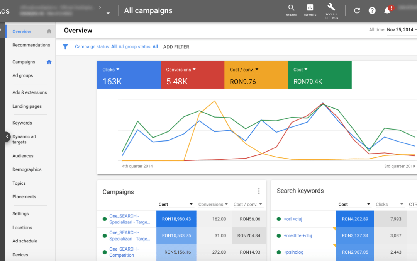The height and width of the screenshot is (261, 417).
Task: Open the account selector dropdown arrow
Action: (x=108, y=13)
